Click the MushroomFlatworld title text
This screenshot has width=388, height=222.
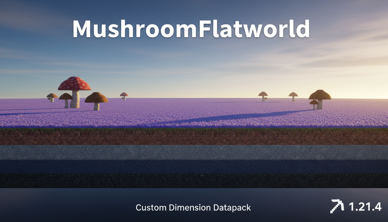(191, 29)
